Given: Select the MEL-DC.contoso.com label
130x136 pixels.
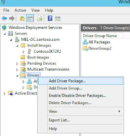Looking at the screenshot, I should pos(40,39).
